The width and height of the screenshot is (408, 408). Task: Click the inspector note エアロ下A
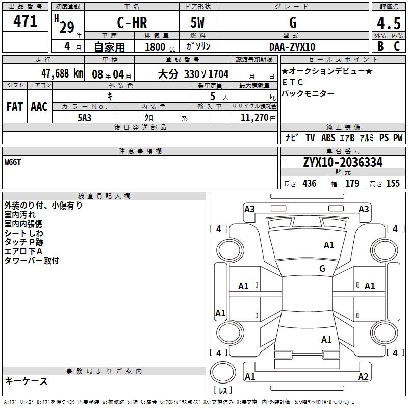23,251
